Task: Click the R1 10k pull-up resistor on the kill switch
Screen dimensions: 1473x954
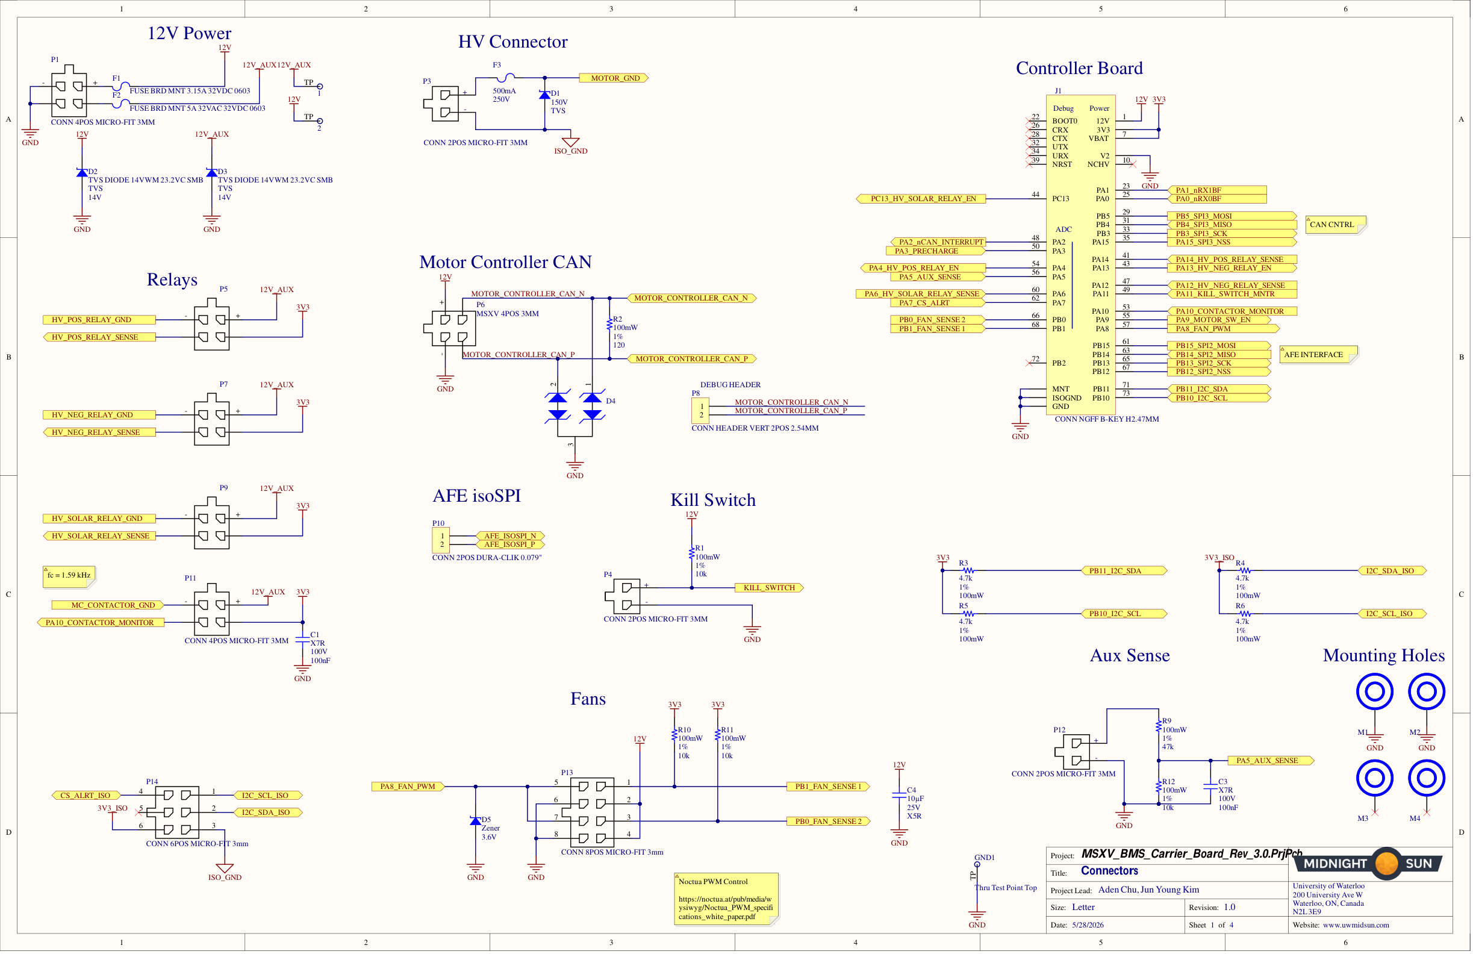Action: [x=691, y=553]
